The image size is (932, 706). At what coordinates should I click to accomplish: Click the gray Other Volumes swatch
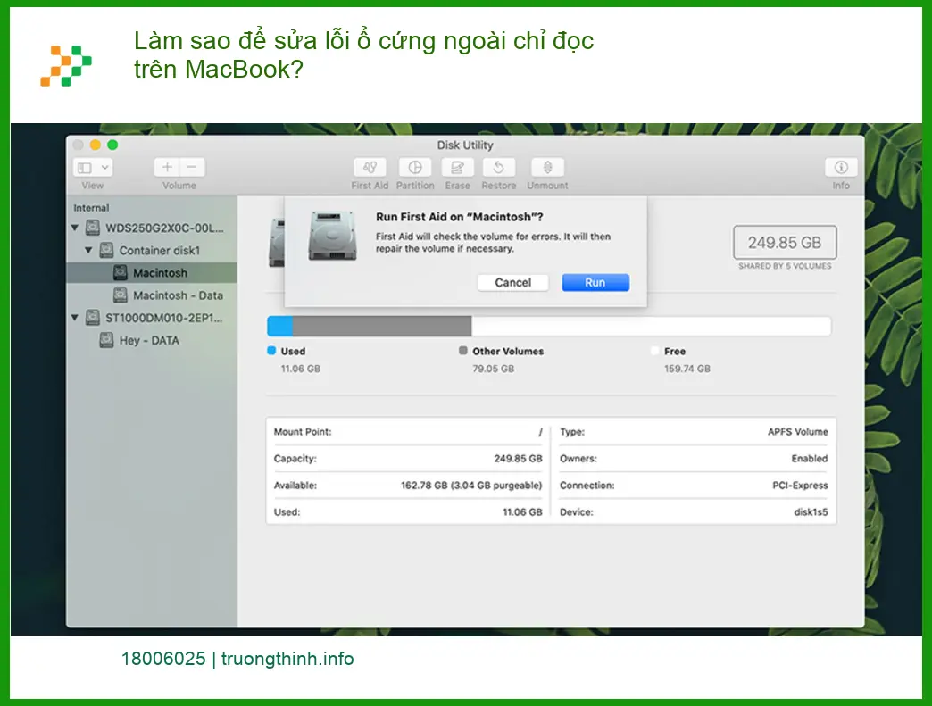(463, 351)
